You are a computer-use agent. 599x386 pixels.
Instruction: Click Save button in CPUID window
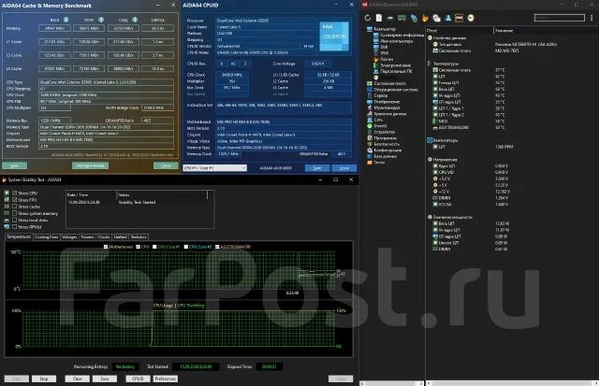pyautogui.click(x=317, y=168)
